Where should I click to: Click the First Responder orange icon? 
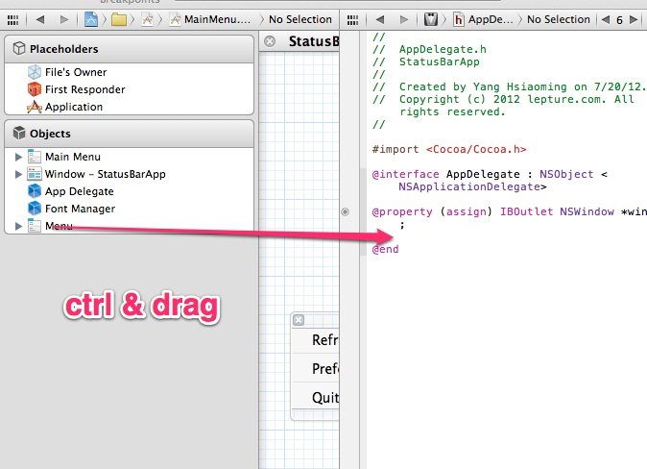point(35,89)
